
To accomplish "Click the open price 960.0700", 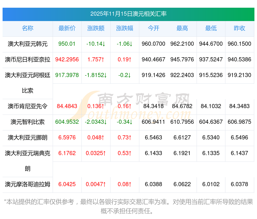I will tap(153, 44).
